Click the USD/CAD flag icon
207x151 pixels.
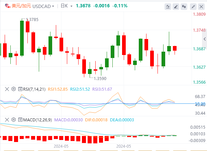[8, 6]
